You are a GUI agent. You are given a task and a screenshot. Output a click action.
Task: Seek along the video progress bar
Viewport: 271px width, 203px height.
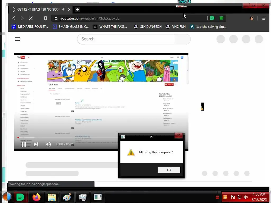click(68, 137)
